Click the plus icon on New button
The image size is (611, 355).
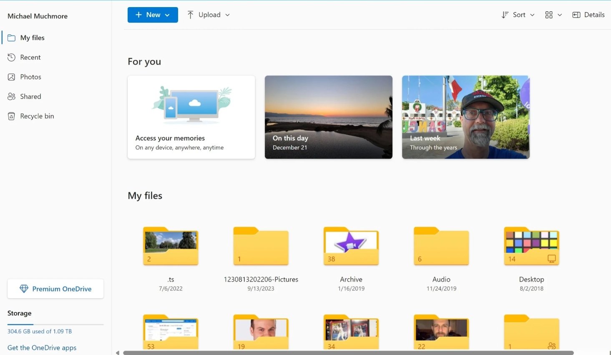(139, 15)
